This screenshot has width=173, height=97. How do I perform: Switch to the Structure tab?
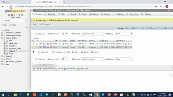(50, 14)
